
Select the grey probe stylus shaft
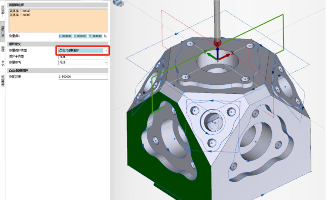click(x=217, y=20)
